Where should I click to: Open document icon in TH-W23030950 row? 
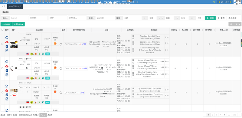7,75
